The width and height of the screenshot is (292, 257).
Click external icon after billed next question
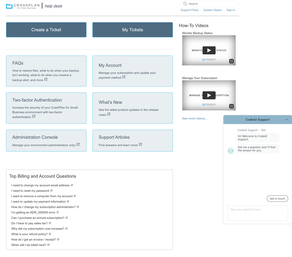[49, 245]
